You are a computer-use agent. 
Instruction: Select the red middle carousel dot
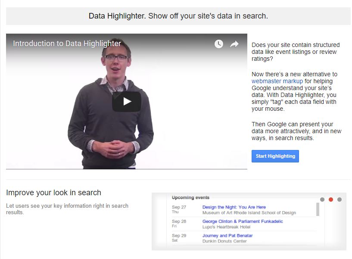click(x=331, y=200)
